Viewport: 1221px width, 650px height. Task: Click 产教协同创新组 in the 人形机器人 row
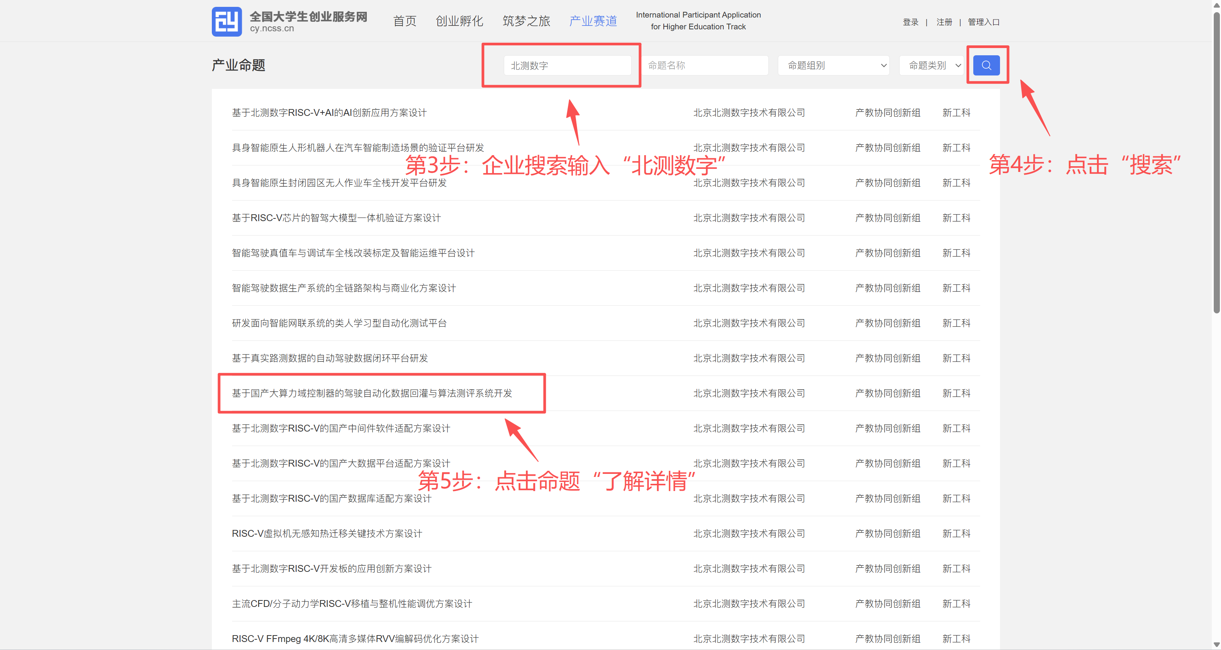(887, 148)
